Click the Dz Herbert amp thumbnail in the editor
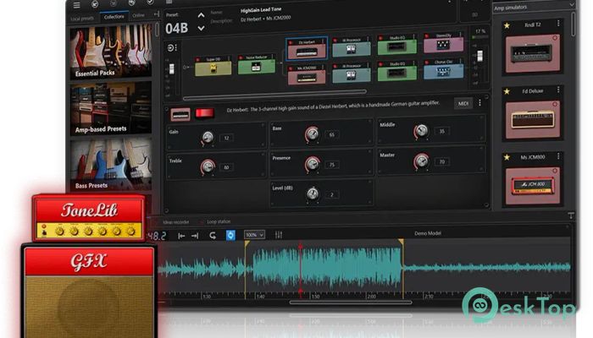The height and width of the screenshot is (338, 593). 180,114
